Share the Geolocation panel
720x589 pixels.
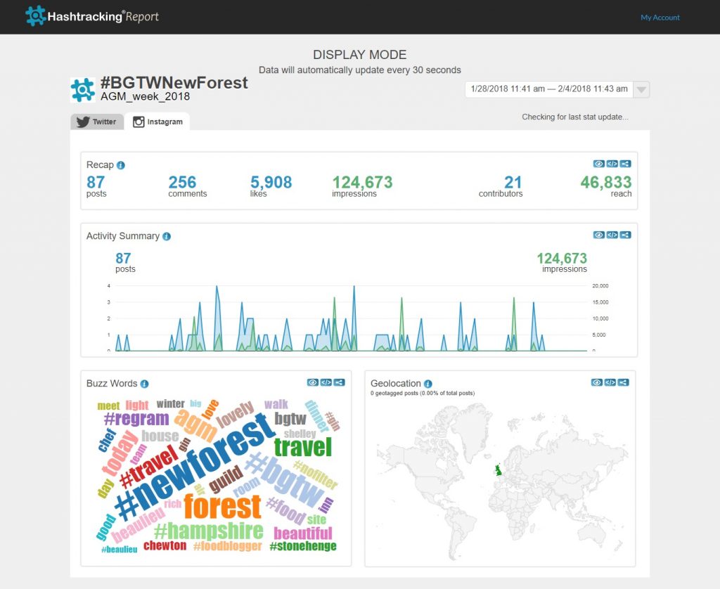[623, 382]
